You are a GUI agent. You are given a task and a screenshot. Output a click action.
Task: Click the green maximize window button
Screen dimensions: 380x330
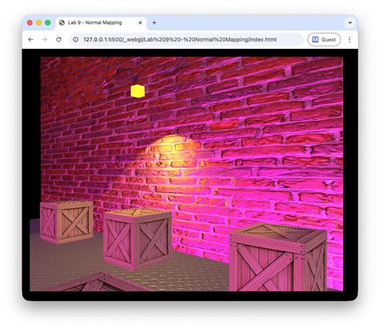[x=48, y=22]
